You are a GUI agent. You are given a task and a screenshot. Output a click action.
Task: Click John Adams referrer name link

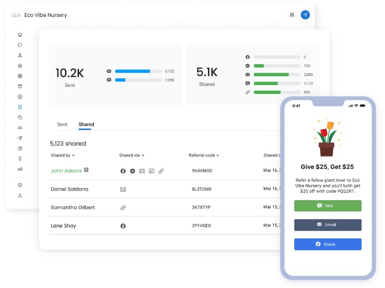point(66,171)
